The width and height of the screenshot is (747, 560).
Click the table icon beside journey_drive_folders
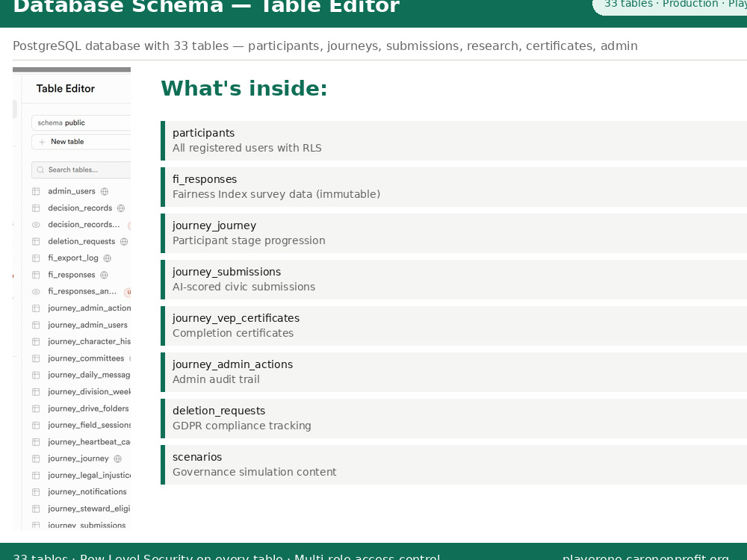[x=36, y=408]
